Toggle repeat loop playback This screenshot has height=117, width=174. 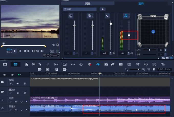tap(38, 51)
